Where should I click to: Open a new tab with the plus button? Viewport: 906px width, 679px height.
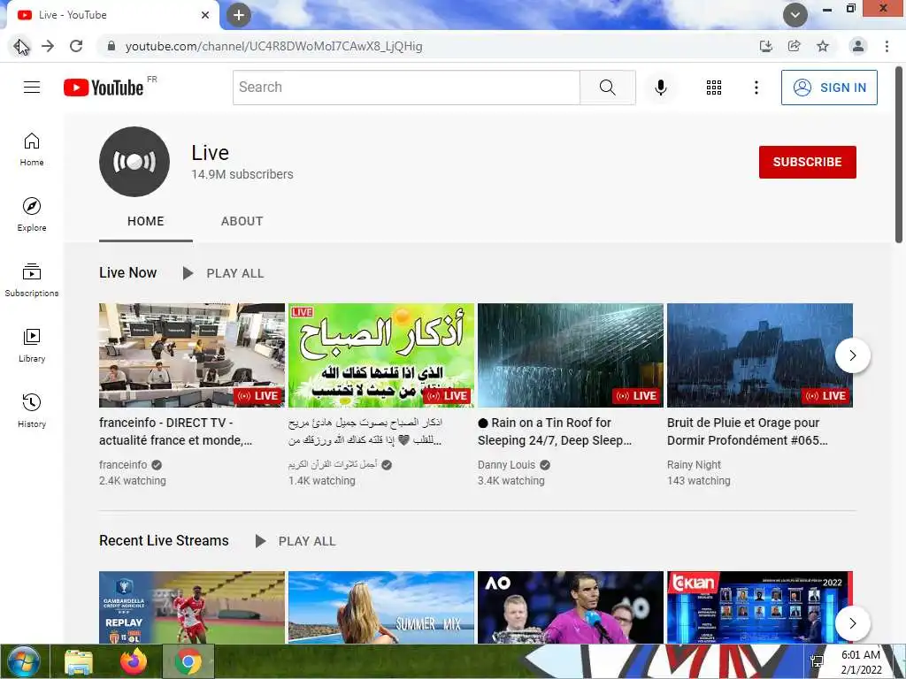point(239,15)
